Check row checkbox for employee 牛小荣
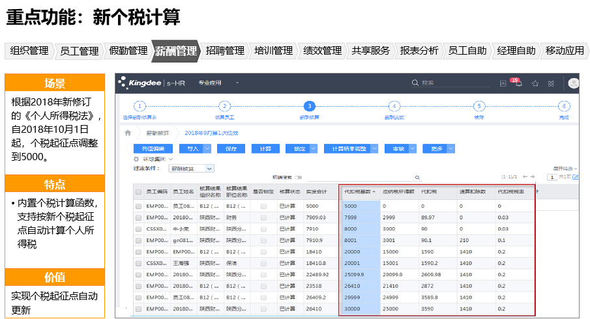 coord(138,229)
